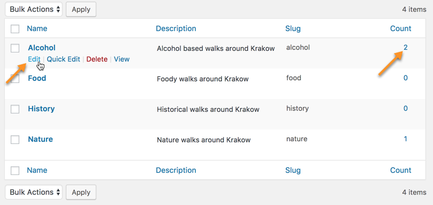This screenshot has height=205, width=433.
Task: Sort by the Slug column header
Action: [293, 28]
